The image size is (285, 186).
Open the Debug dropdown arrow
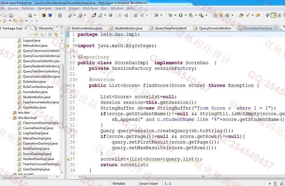[175, 15]
